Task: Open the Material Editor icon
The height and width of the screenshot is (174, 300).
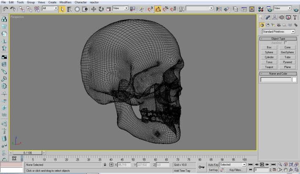Action: (261, 9)
